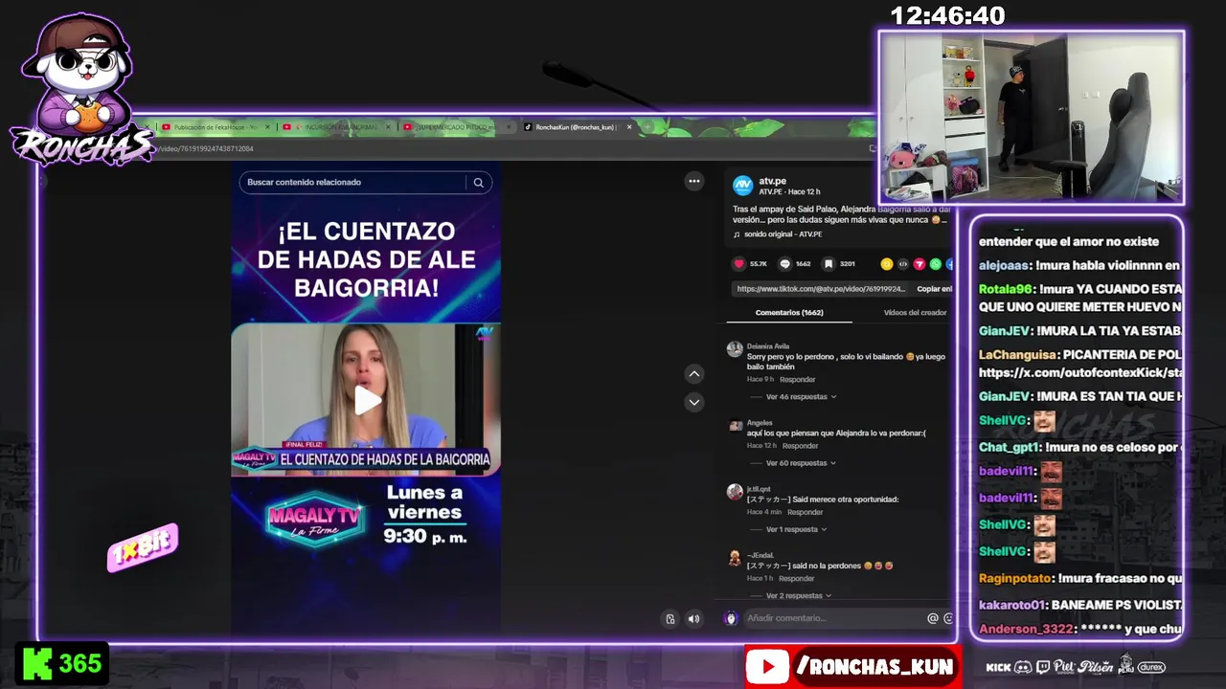1226x689 pixels.
Task: Toggle video mute speaker icon
Action: point(693,619)
